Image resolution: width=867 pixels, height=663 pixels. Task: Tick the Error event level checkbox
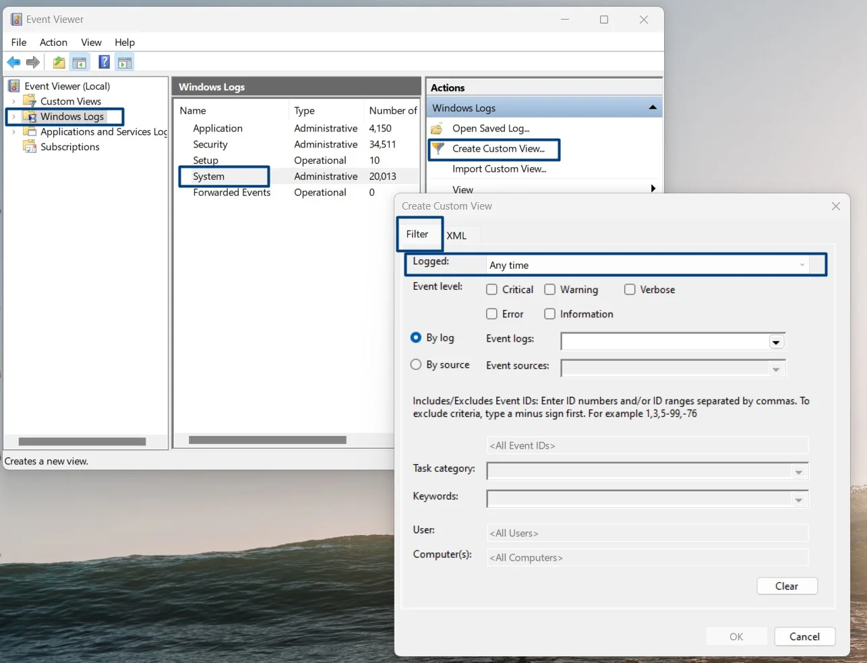coord(492,314)
